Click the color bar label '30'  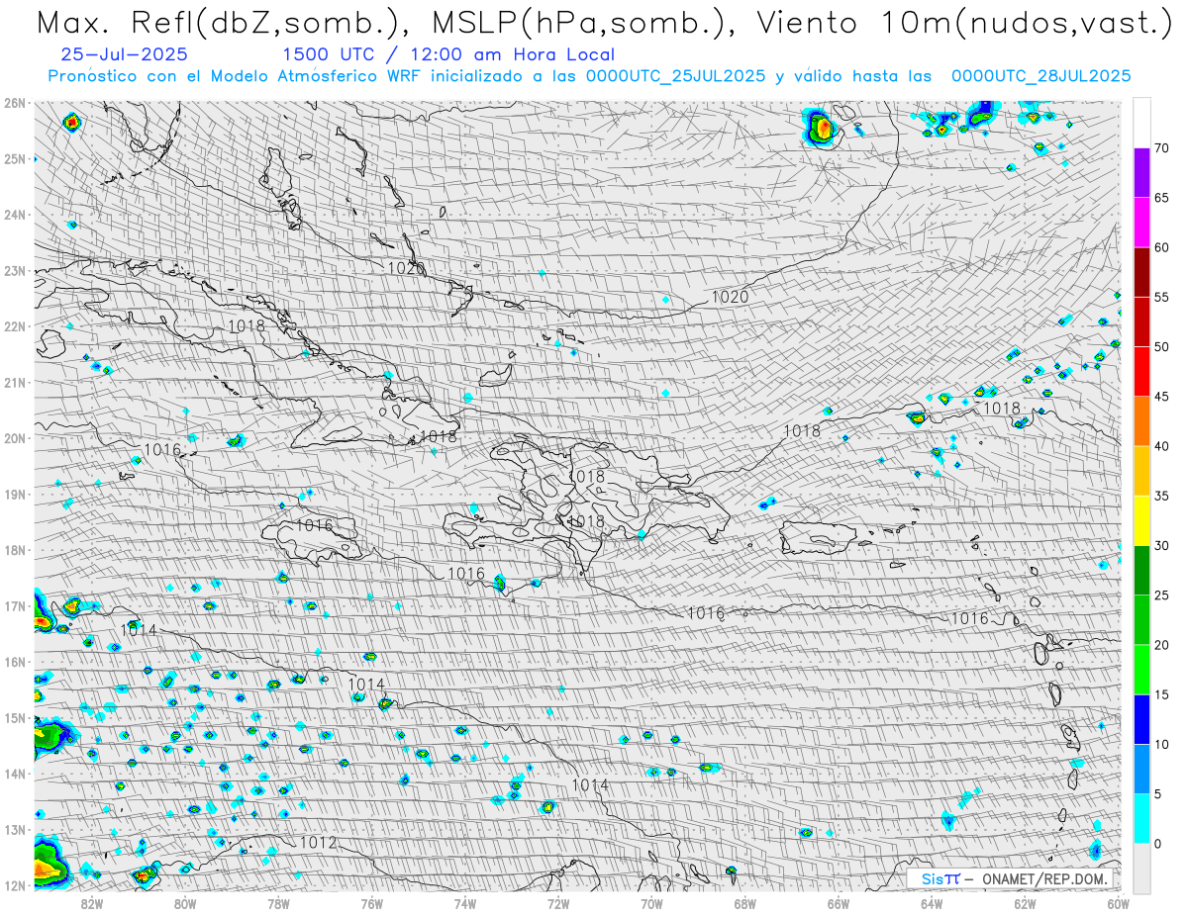(1162, 546)
